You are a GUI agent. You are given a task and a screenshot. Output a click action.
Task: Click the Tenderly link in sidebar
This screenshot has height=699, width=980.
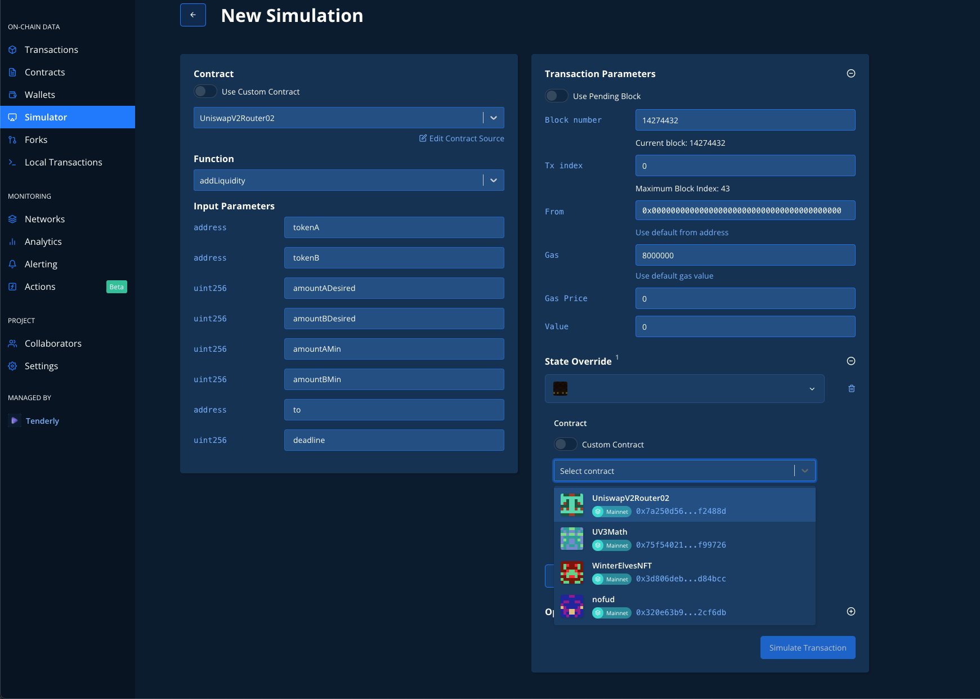point(42,421)
